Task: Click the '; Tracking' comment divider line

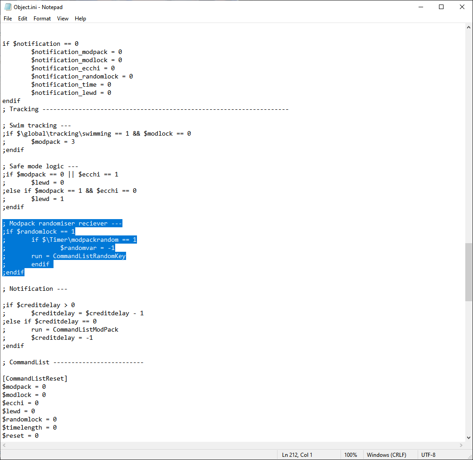Action: click(x=146, y=109)
